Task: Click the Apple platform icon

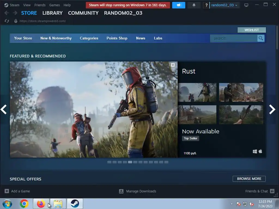Action: click(x=260, y=151)
